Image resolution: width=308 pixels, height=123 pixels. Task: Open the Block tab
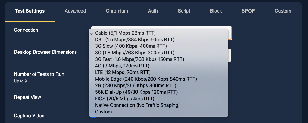tap(216, 11)
